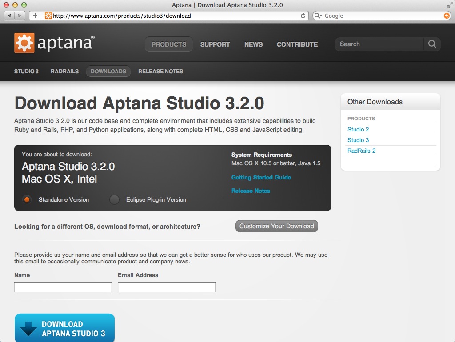Go forward with the browser forward arrow

20,16
